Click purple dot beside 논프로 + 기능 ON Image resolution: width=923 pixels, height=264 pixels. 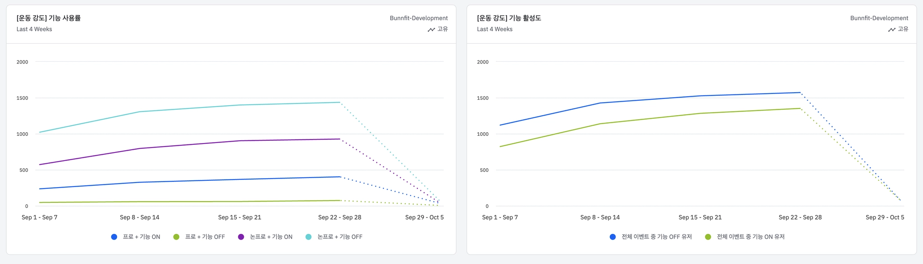coord(241,237)
